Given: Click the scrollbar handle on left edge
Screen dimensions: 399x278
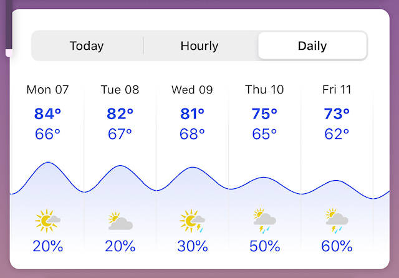Looking at the screenshot, I should [9, 52].
